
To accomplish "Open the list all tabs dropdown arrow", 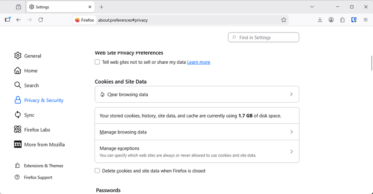I will pos(312,7).
